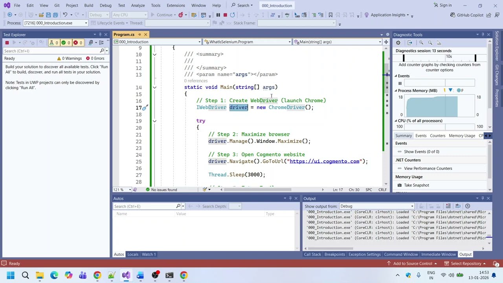Collapse the Process Memory graph section

(396, 90)
